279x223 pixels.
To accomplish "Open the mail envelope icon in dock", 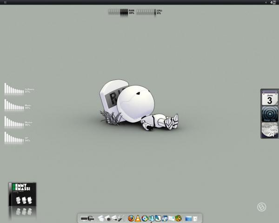I will pos(172,218).
